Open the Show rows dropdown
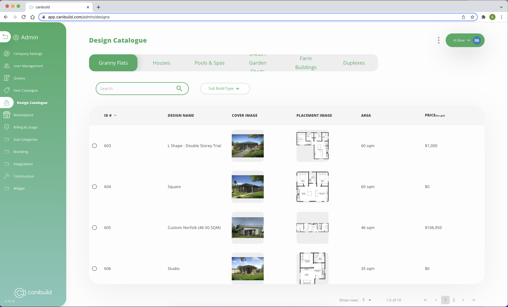The image size is (508, 307). tap(366, 300)
